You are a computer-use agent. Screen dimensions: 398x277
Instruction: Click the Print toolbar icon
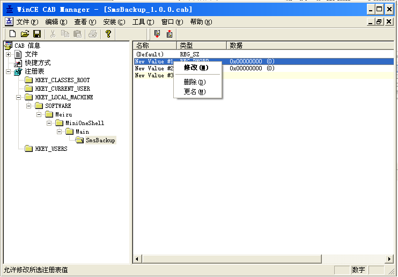[93, 34]
